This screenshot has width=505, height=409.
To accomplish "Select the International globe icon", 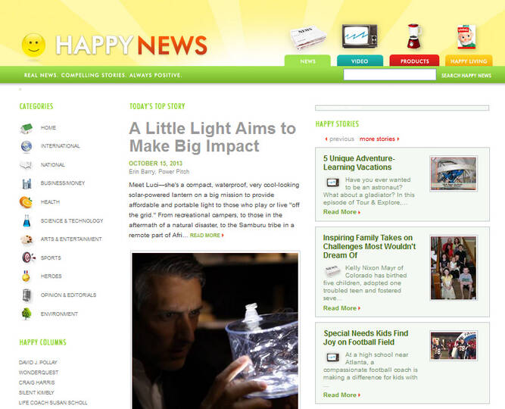I will (x=26, y=146).
